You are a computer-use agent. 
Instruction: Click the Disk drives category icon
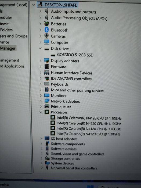pyautogui.click(x=46, y=49)
